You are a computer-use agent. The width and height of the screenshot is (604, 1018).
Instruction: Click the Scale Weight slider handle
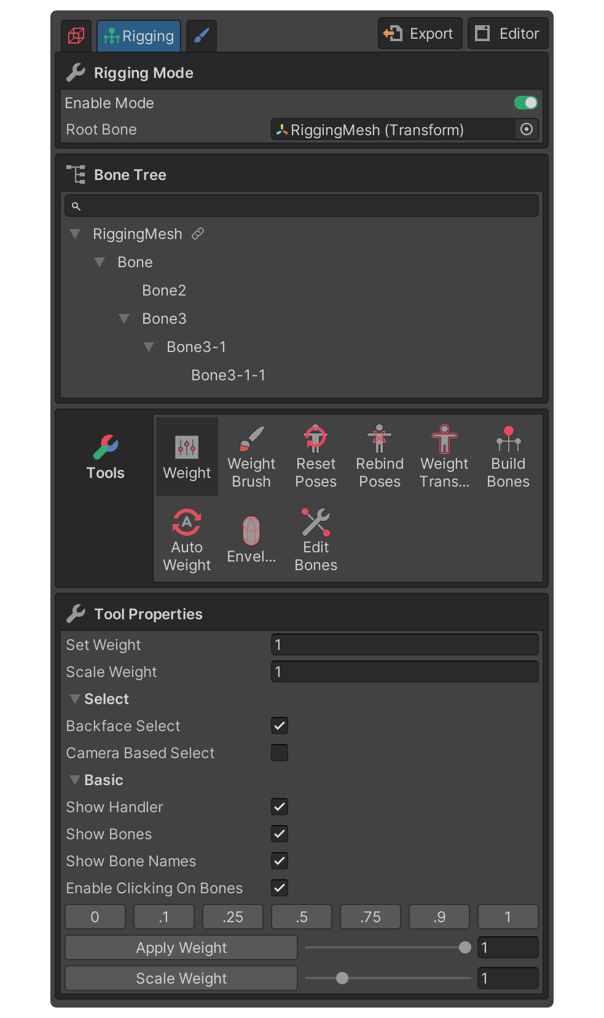[342, 978]
